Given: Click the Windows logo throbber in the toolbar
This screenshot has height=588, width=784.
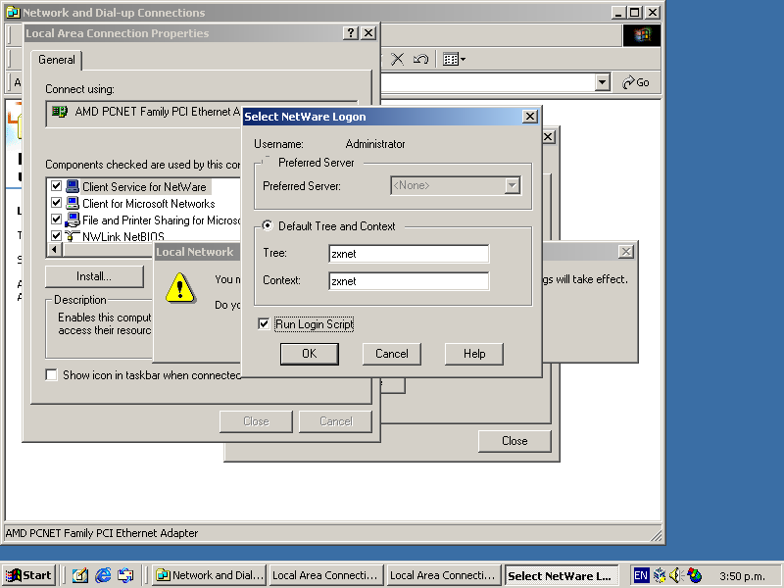Looking at the screenshot, I should pos(642,34).
